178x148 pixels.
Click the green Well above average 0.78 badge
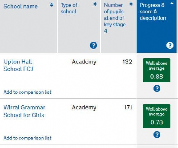157,116
